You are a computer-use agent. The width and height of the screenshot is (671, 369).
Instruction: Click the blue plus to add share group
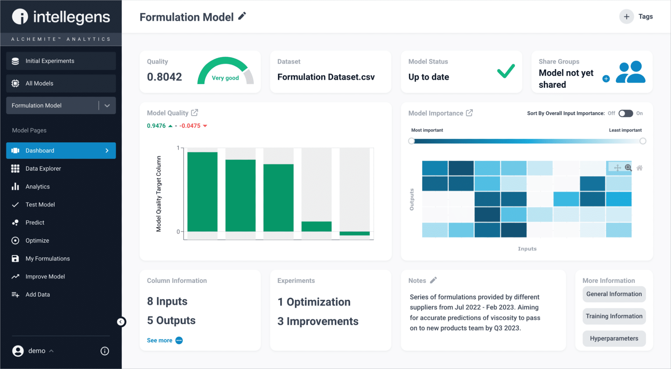[606, 79]
